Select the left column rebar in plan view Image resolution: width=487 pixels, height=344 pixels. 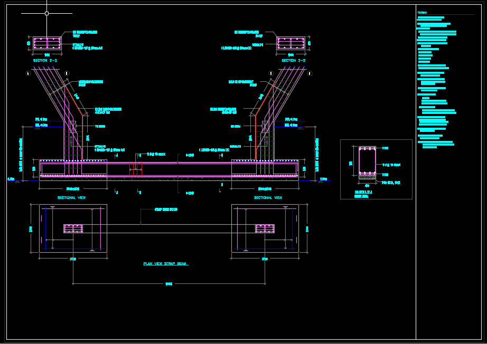click(73, 228)
